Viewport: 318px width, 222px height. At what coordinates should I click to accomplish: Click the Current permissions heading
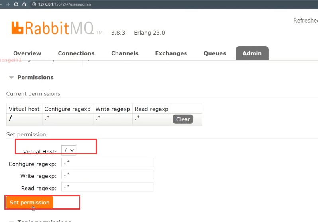[33, 94]
